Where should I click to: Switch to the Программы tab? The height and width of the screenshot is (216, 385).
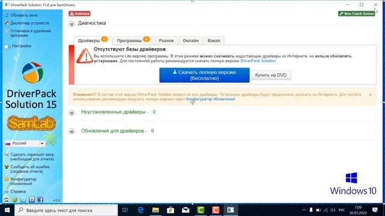click(x=133, y=40)
